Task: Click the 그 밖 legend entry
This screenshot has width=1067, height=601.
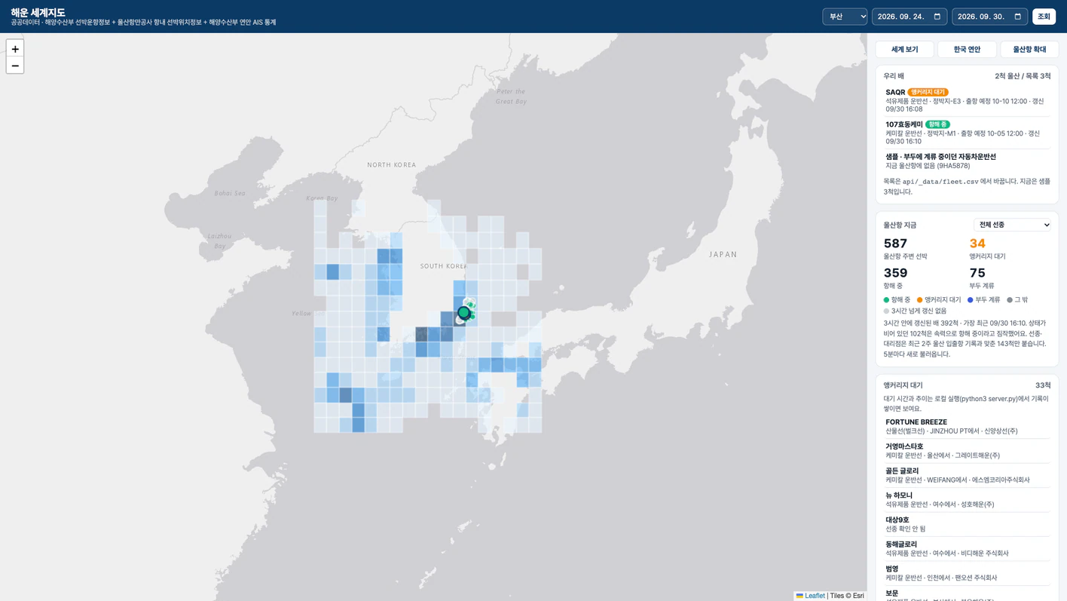Action: [x=1017, y=300]
